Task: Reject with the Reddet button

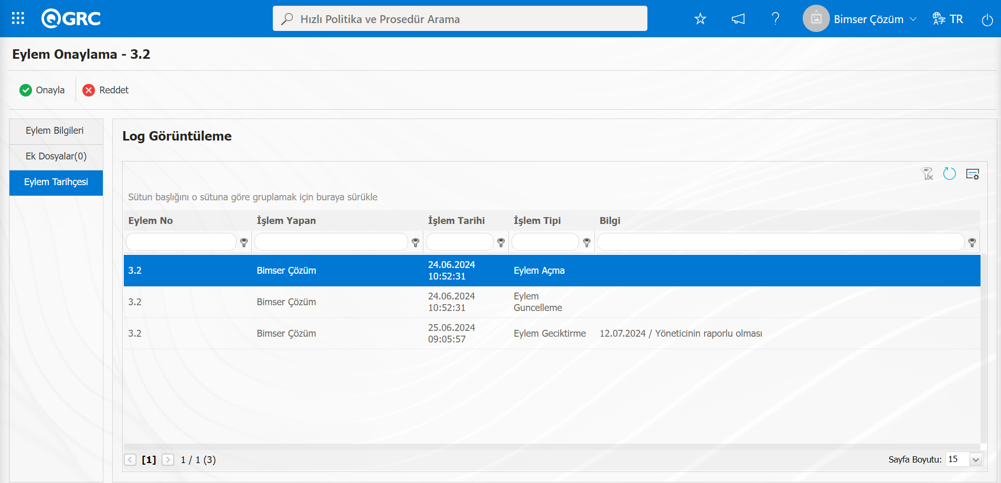Action: pos(105,90)
